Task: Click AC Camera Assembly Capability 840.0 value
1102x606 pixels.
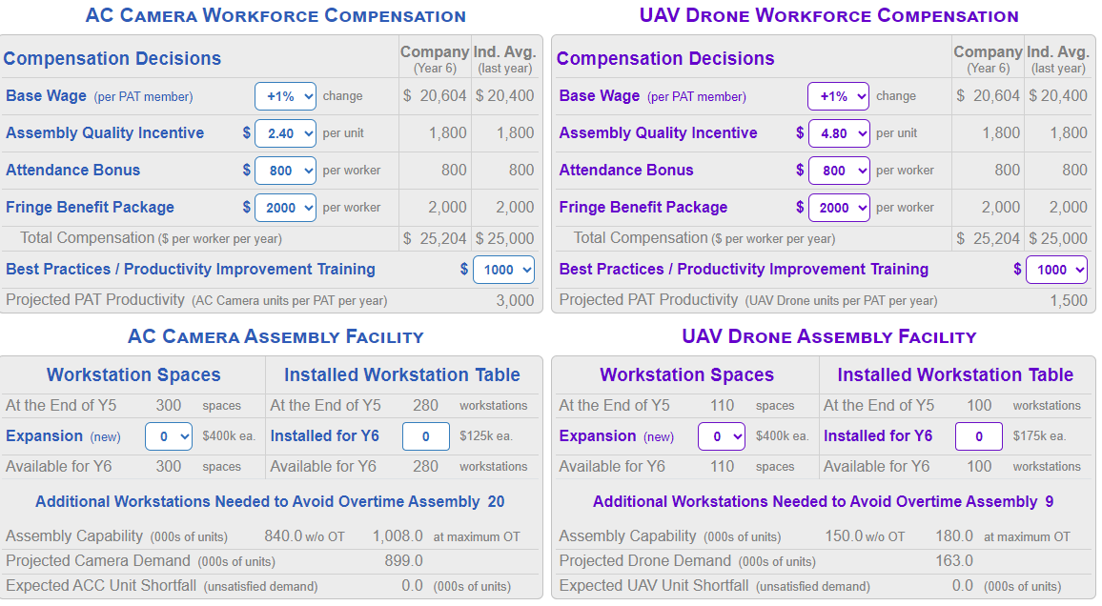Action: click(283, 536)
